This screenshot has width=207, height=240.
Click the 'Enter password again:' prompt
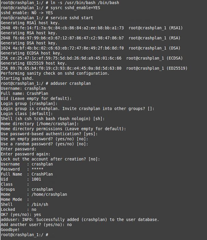tap(26, 154)
